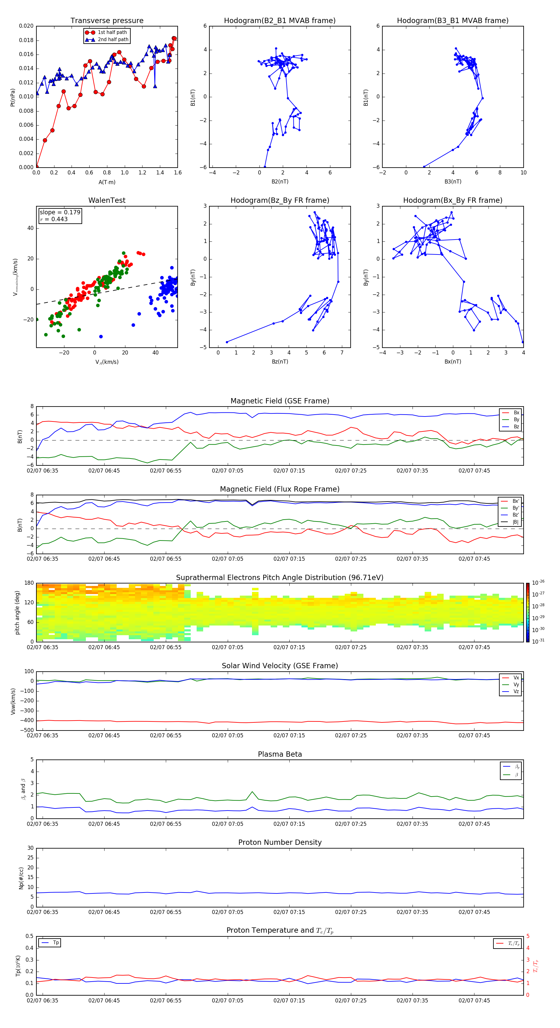Click the "Hodogram(Bz_By FR frame)" title
This screenshot has width=560, height=1028.
click(x=280, y=200)
